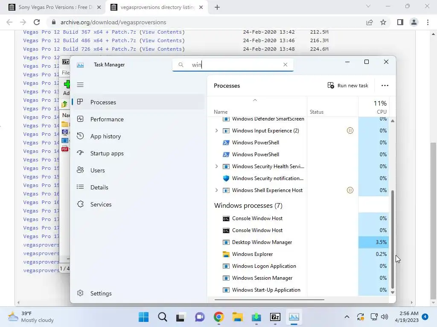The image size is (437, 327).
Task: Click the browser address bar URL
Action: [x=114, y=22]
